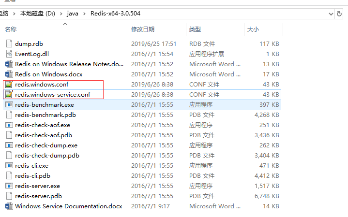Select the redis-cli.exe application icon
This screenshot has width=348, height=217.
pyautogui.click(x=9, y=166)
